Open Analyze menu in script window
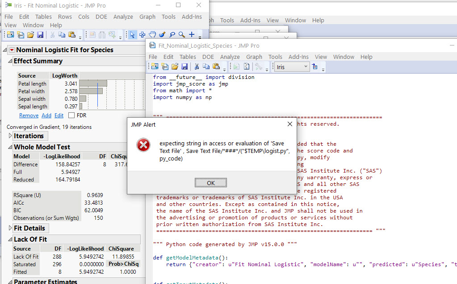The image size is (457, 284). pos(230,57)
